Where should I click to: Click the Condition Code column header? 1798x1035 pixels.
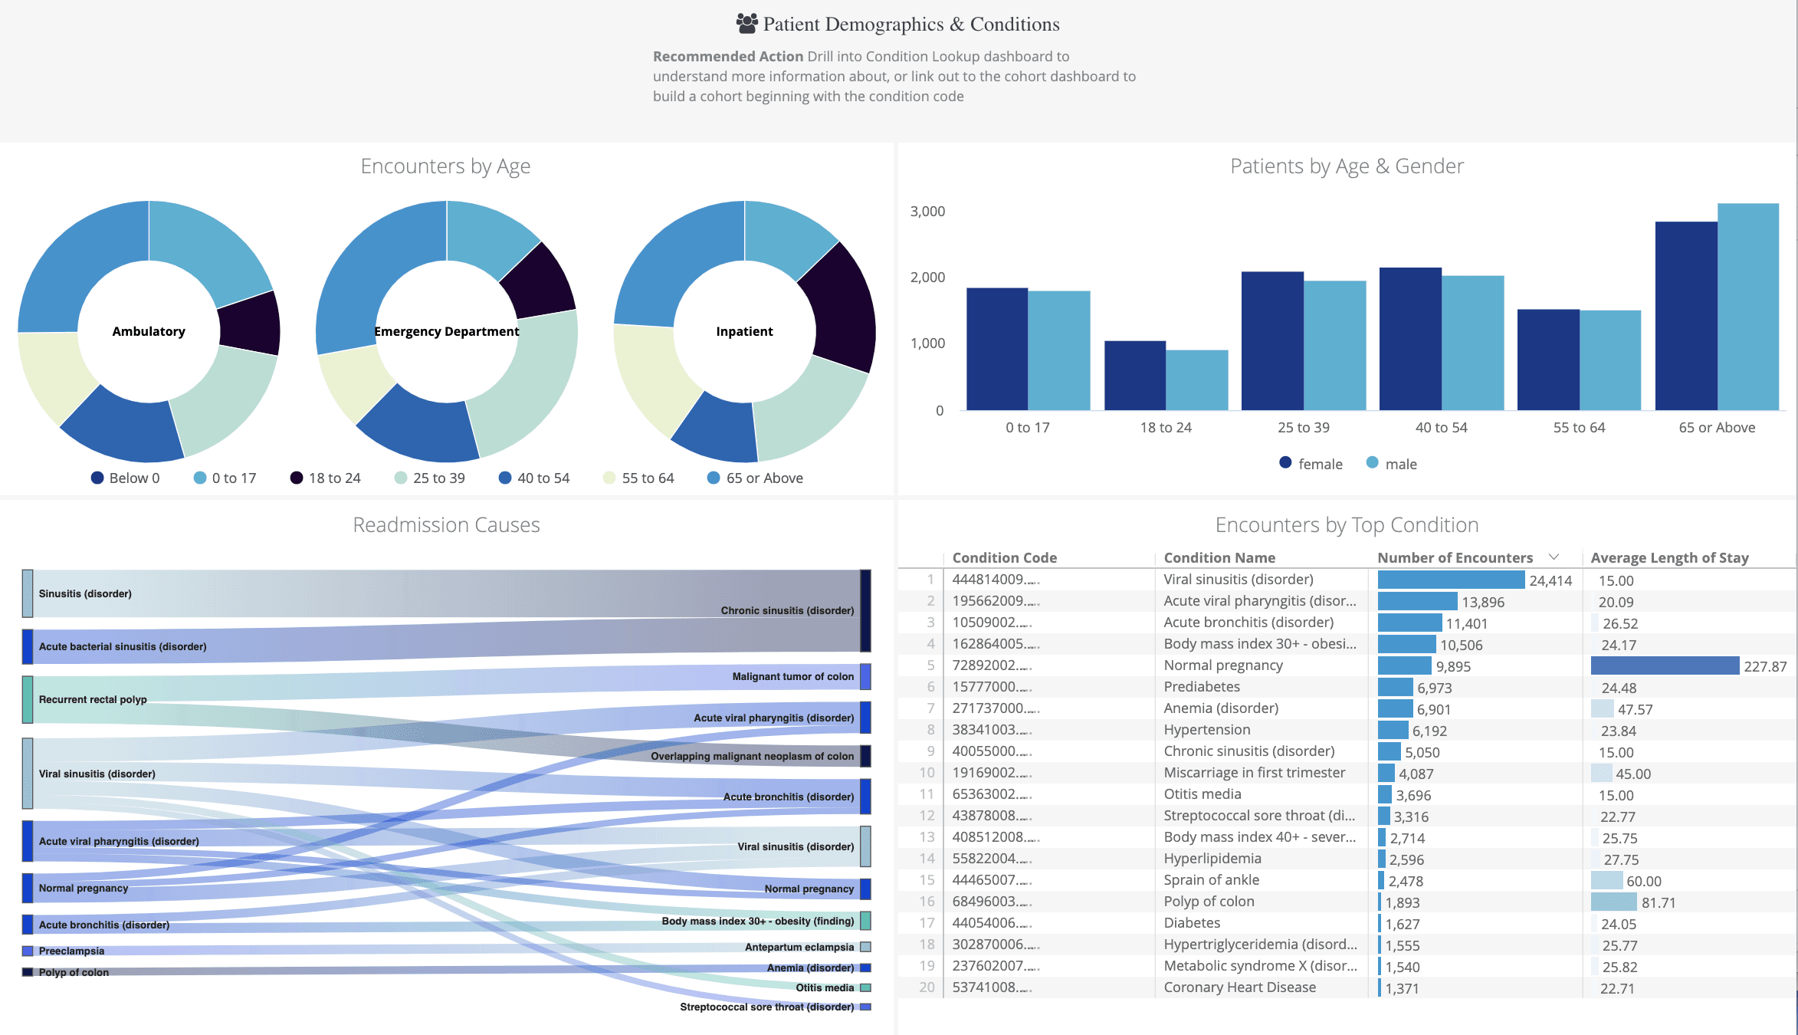pos(1005,557)
